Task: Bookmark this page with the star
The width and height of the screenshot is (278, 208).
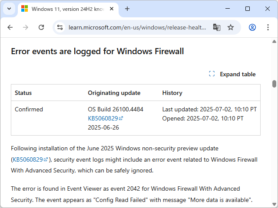Action: 231,27
